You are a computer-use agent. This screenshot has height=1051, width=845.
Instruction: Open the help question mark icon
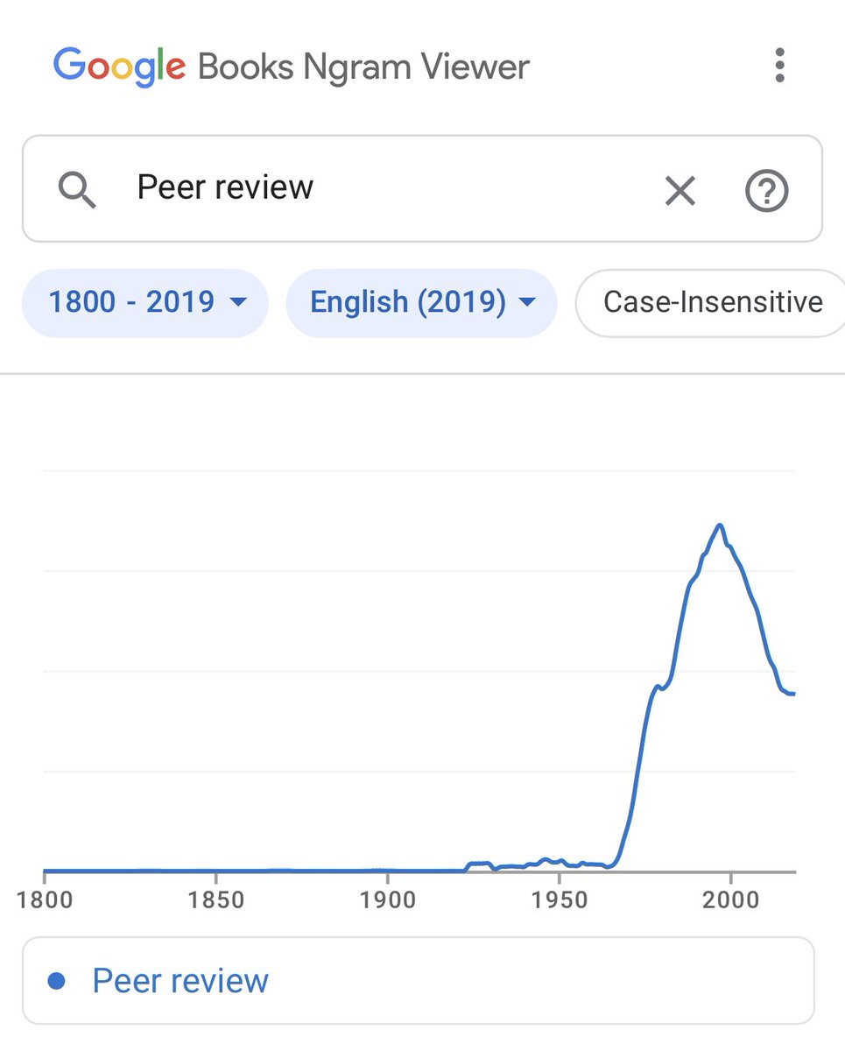click(x=766, y=190)
